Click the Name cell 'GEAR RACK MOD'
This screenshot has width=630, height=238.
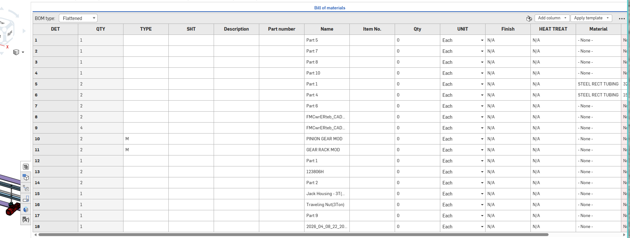pos(327,150)
